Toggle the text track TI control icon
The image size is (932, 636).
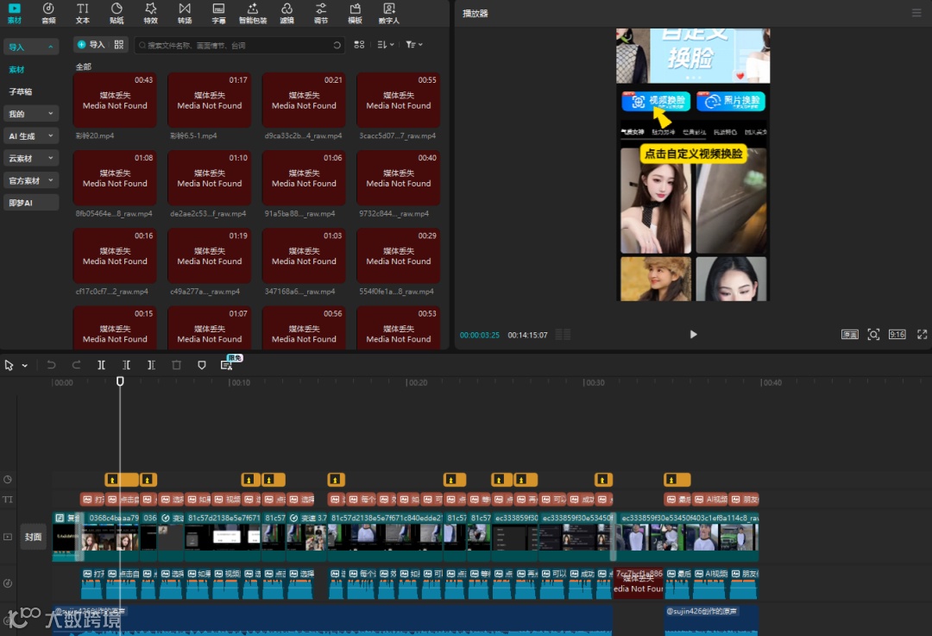click(x=8, y=500)
